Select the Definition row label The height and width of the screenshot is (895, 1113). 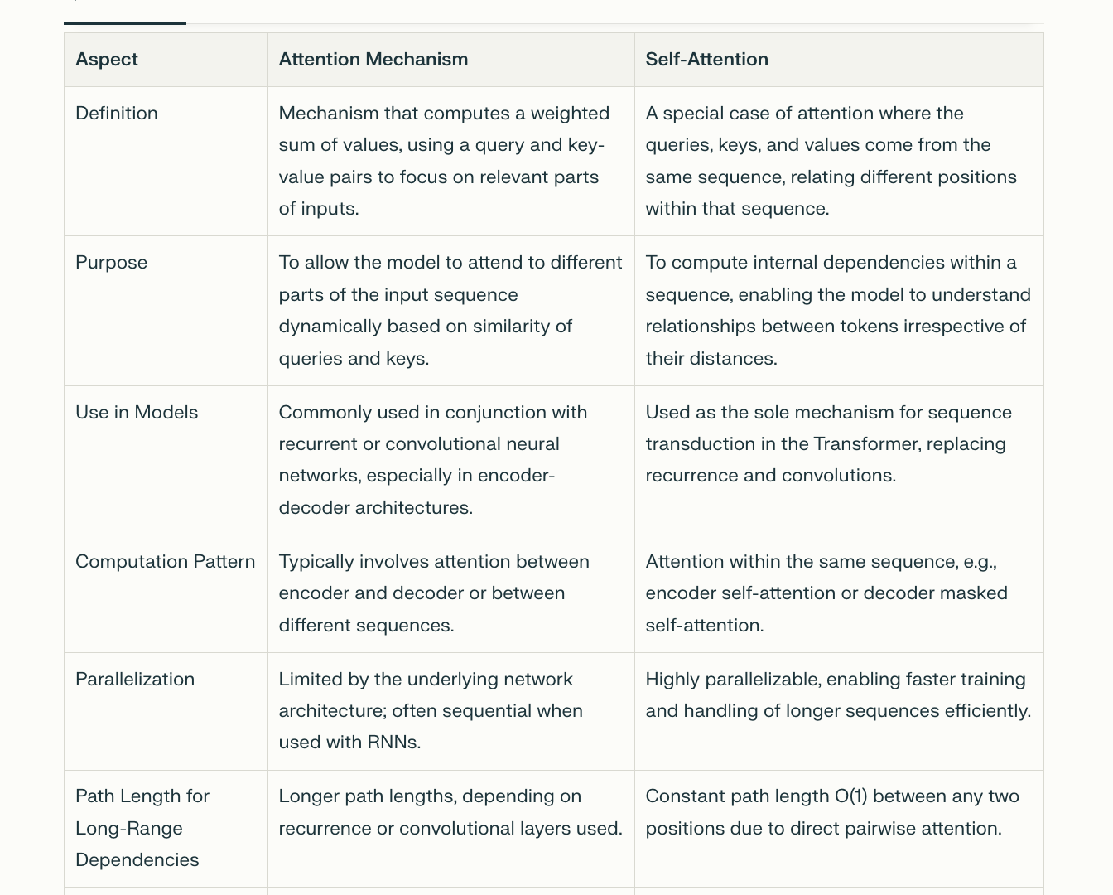coord(117,114)
